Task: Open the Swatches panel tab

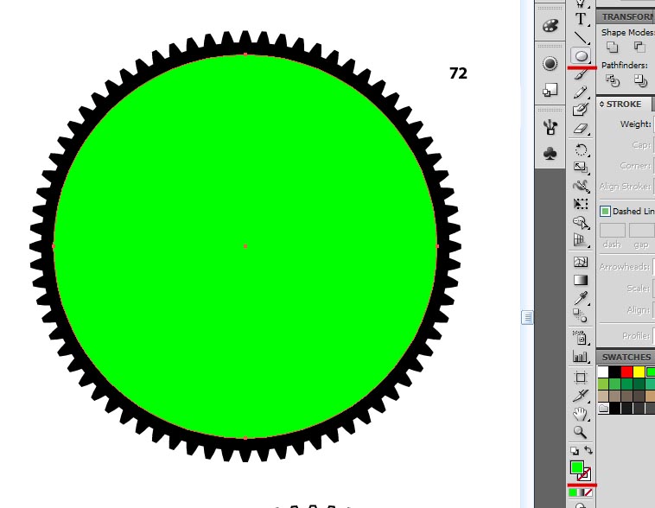Action: (626, 357)
